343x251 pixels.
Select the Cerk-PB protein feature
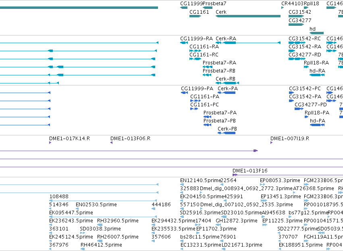(x=227, y=133)
